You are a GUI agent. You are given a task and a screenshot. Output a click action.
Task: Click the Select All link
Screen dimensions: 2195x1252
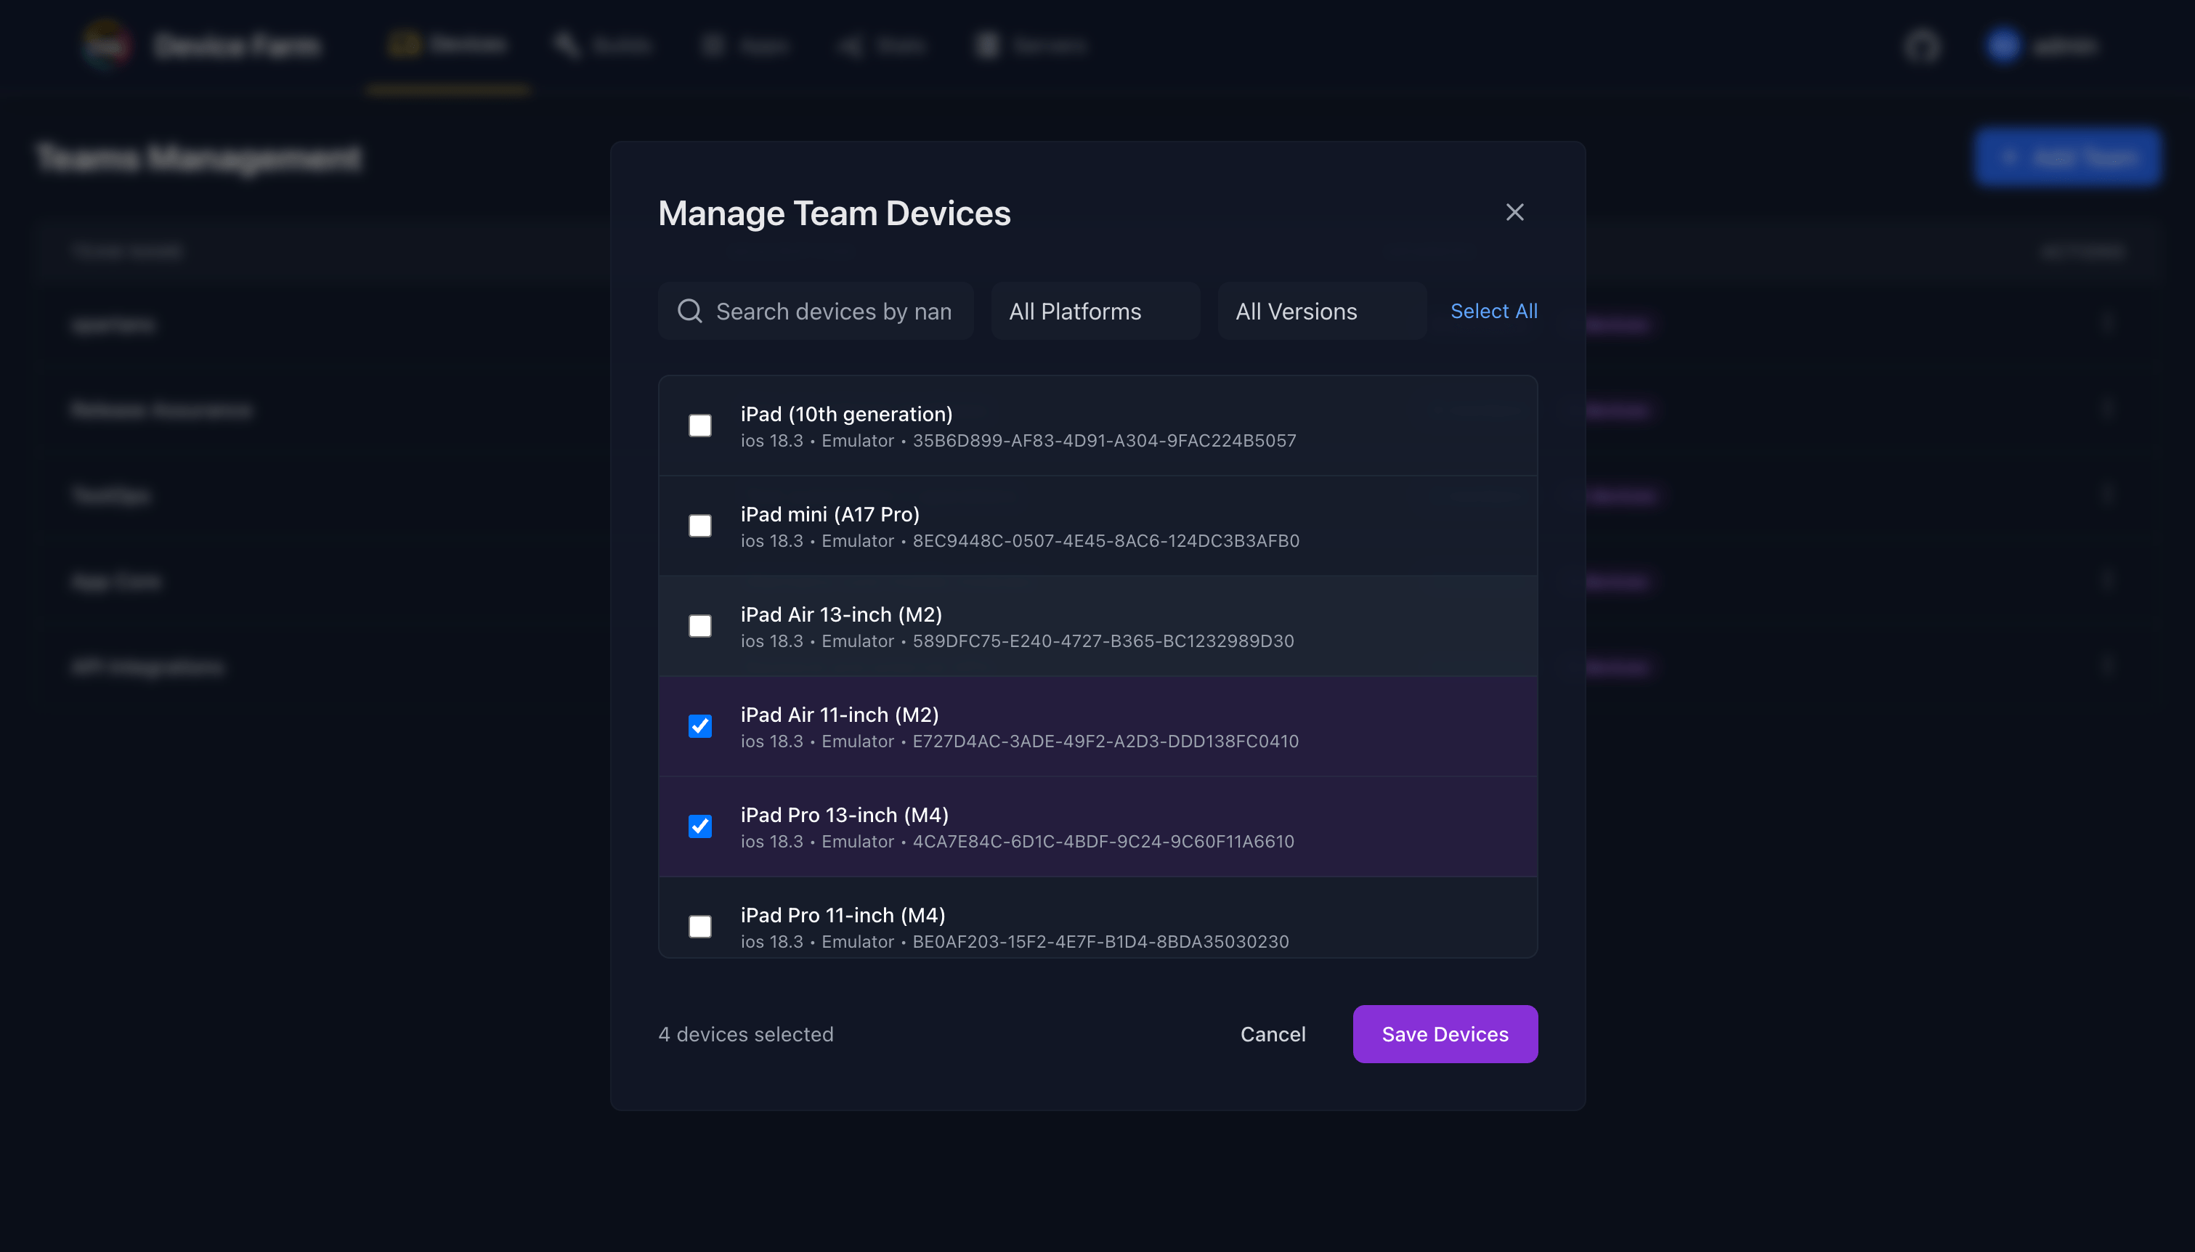pyautogui.click(x=1493, y=310)
